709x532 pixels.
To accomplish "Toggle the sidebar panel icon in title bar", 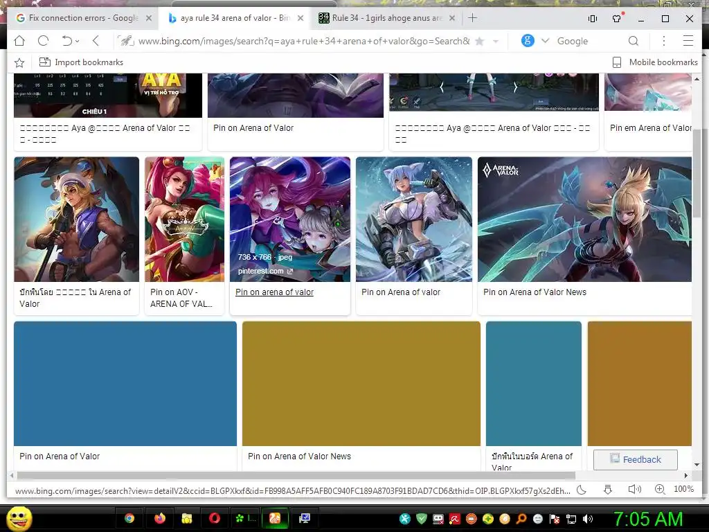I will pyautogui.click(x=593, y=19).
